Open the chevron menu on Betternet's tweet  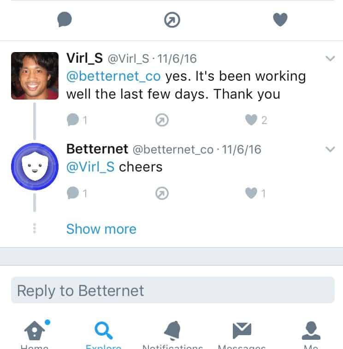pyautogui.click(x=330, y=149)
